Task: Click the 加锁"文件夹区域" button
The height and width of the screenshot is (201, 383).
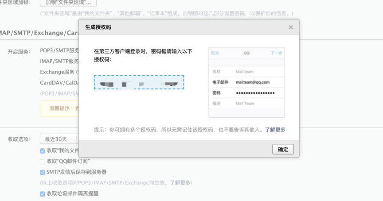Action: tap(68, 3)
